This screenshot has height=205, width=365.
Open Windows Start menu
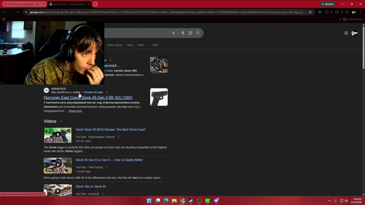click(149, 201)
